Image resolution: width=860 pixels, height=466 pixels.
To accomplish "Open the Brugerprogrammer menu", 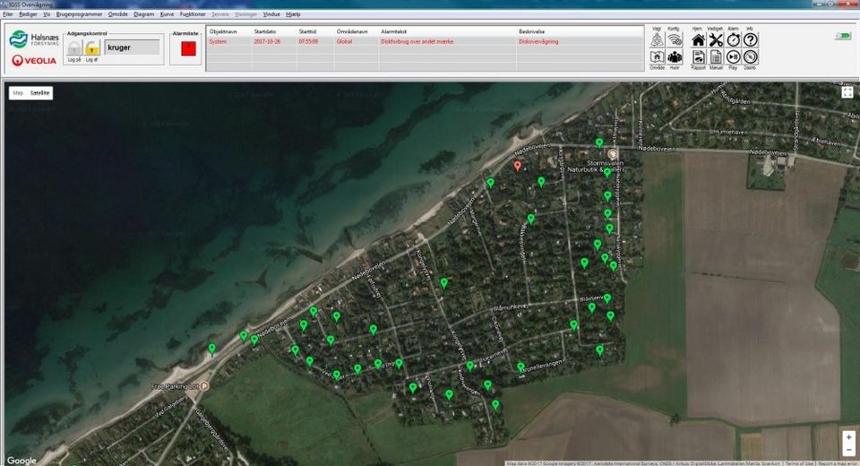I will (x=80, y=14).
